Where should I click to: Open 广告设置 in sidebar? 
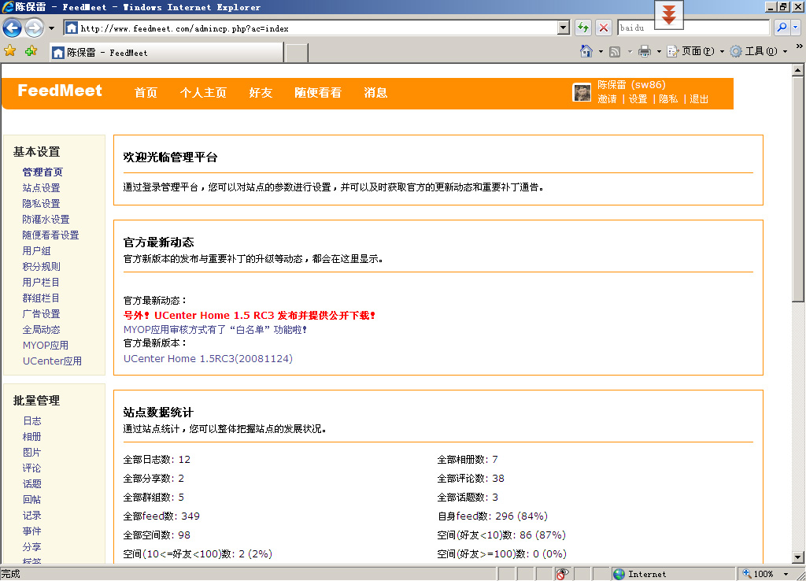[x=41, y=314]
